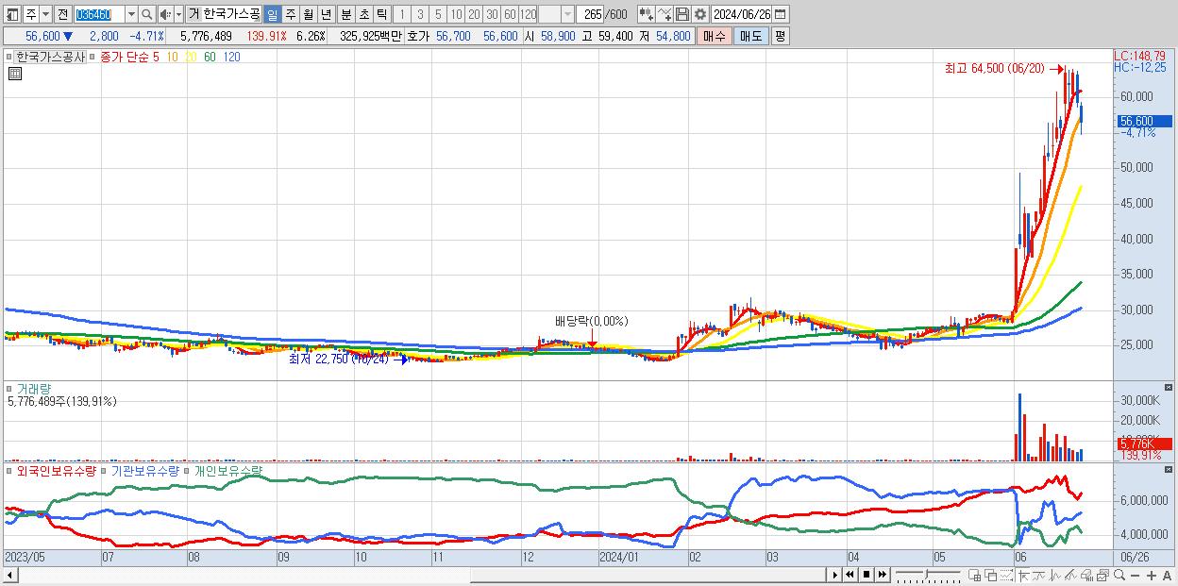Viewport: 1178px width, 586px height.
Task: Select the 초 second period tab
Action: (363, 14)
